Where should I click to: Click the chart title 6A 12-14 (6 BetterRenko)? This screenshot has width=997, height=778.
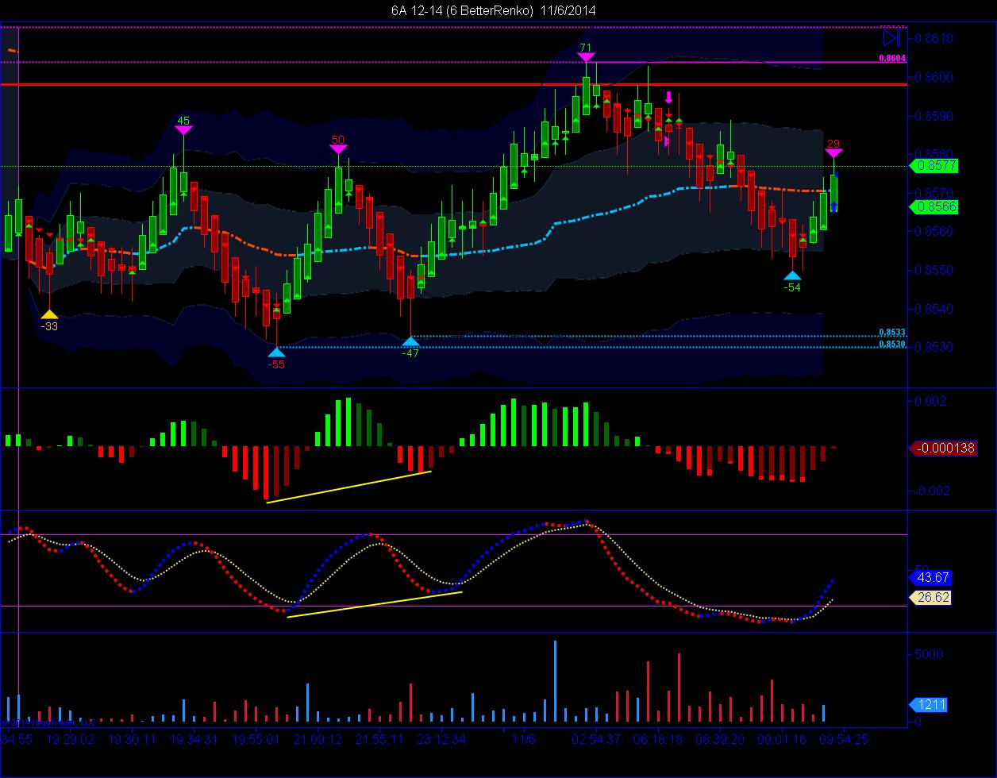[x=462, y=10]
